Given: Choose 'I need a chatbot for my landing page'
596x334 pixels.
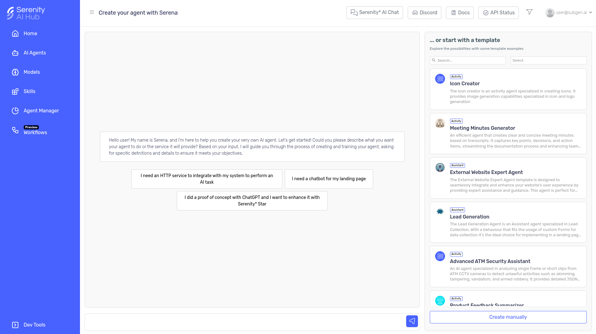Looking at the screenshot, I should click(329, 179).
